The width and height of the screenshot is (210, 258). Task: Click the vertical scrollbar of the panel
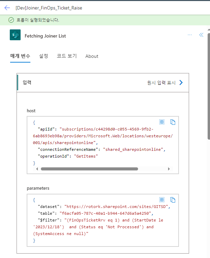coord(209,86)
